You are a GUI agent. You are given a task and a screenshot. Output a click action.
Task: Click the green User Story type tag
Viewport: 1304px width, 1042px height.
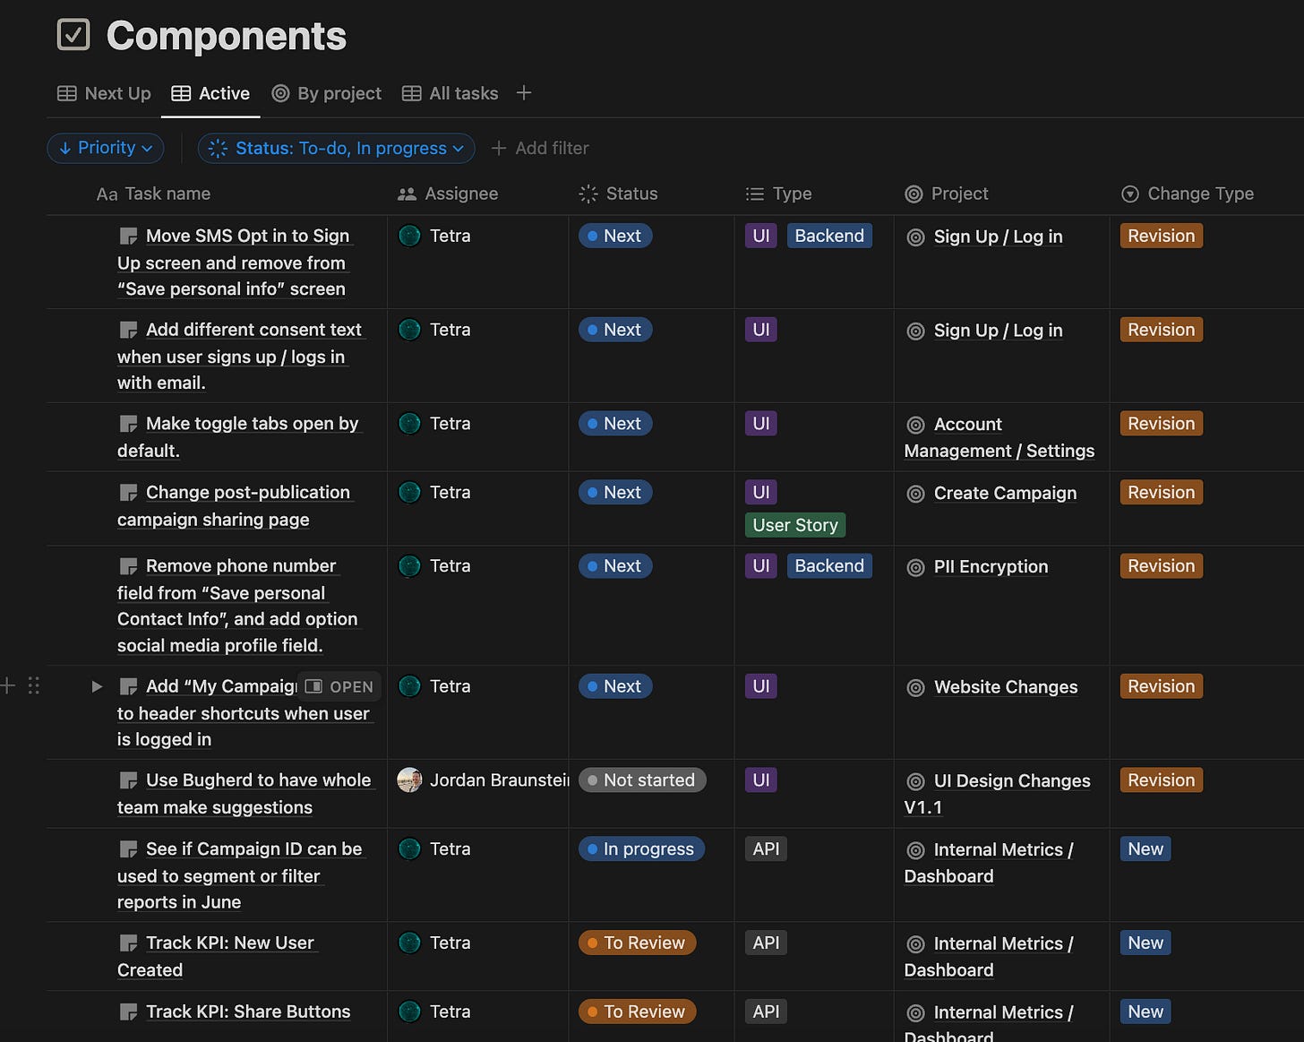[x=795, y=525]
